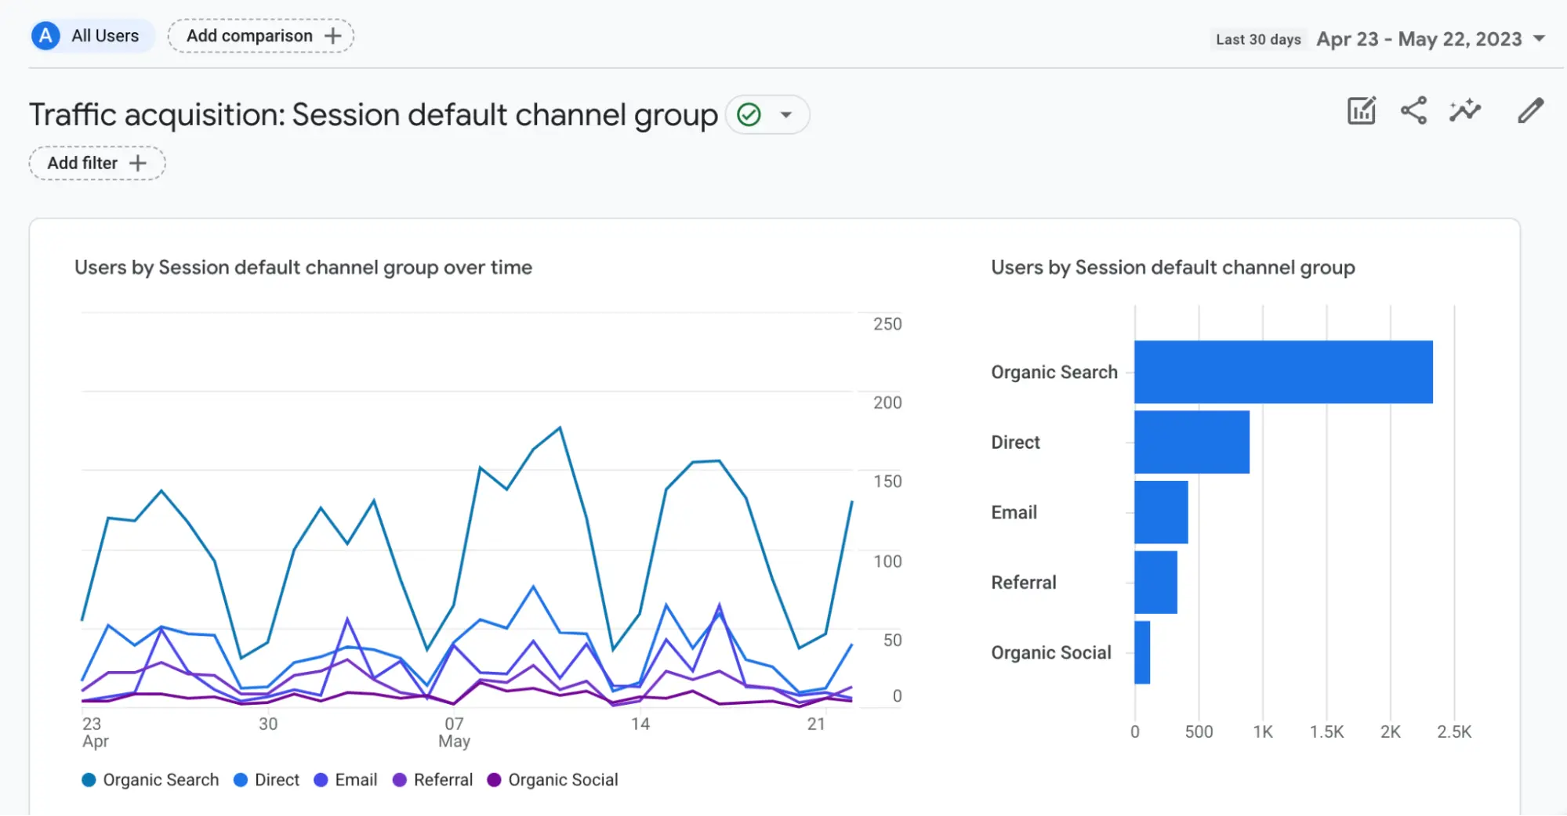This screenshot has width=1567, height=816.
Task: Click the pencil icon to customize report
Action: (1530, 111)
